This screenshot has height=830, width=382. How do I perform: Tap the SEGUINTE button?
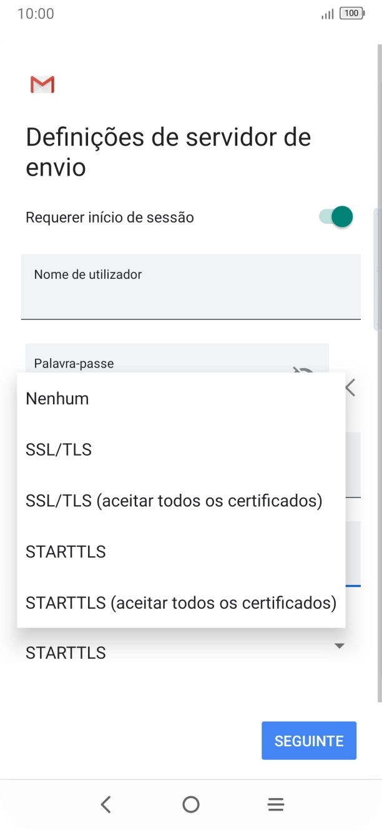point(308,740)
